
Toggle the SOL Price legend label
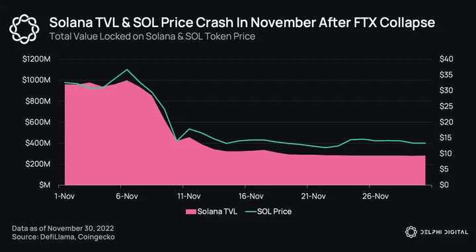click(x=274, y=212)
